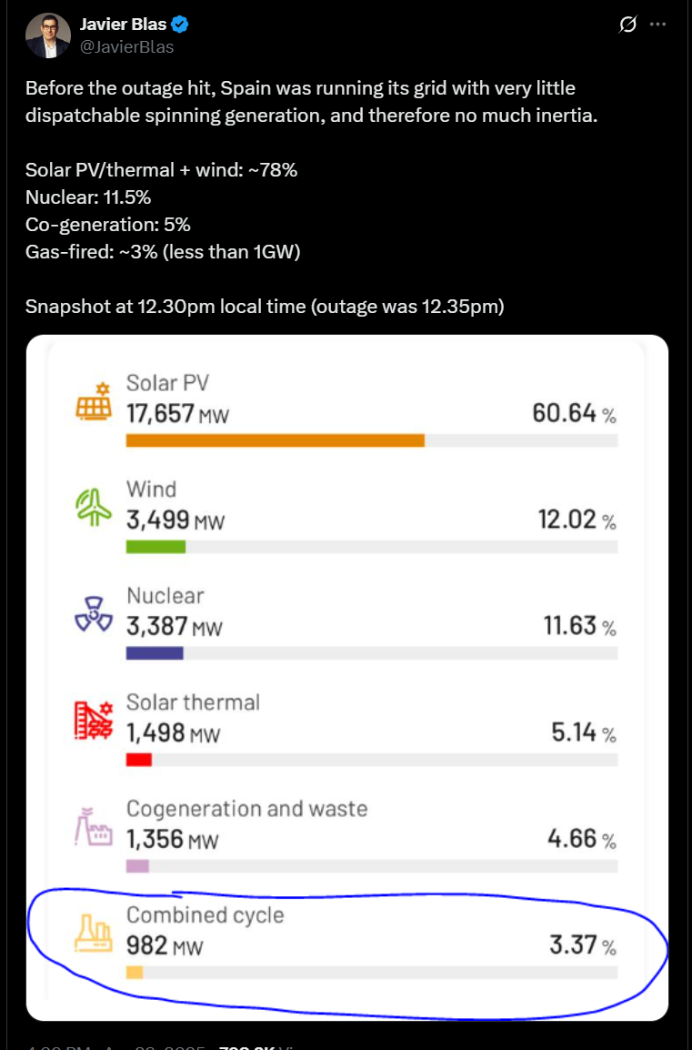Click the dark blue Nuclear progress bar
Viewport: 692px width, 1050px height.
click(155, 653)
